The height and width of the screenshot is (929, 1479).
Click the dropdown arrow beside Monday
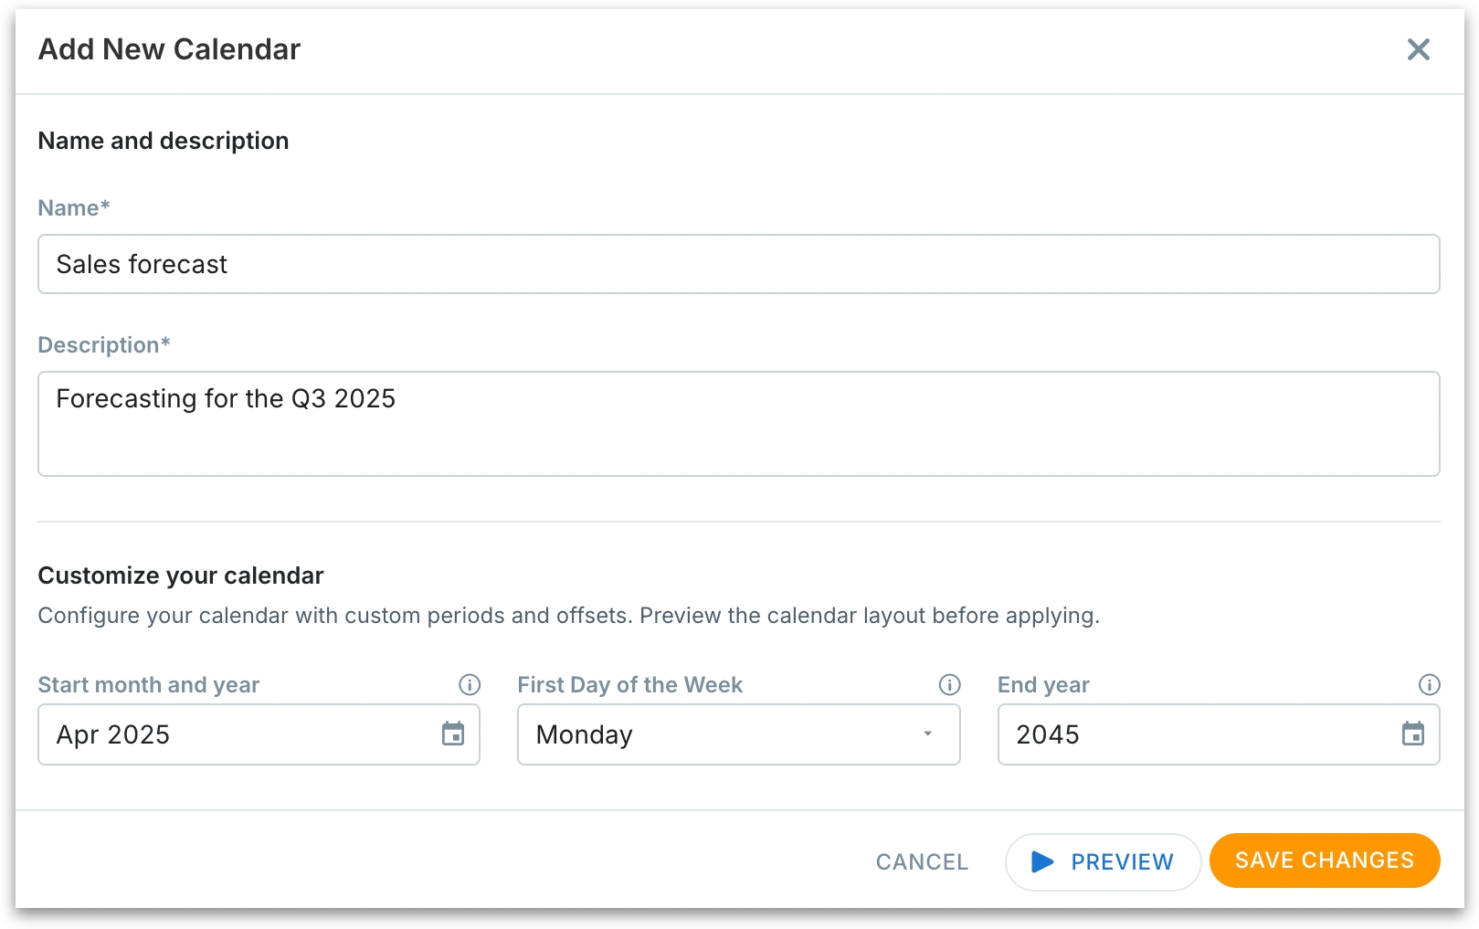927,734
